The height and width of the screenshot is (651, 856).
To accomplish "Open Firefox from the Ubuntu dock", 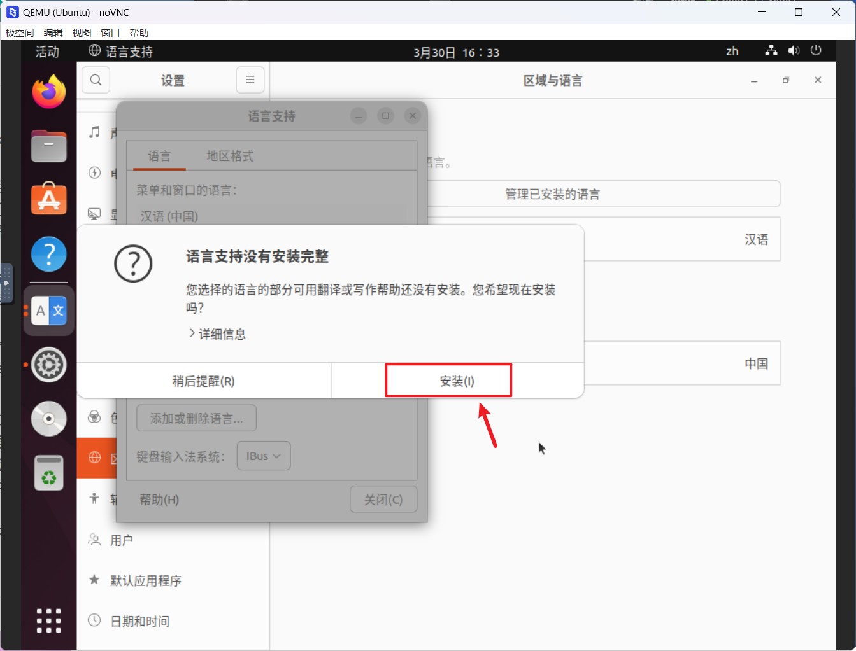I will pos(49,92).
